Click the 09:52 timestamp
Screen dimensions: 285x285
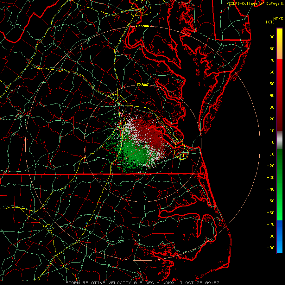pos(212,283)
